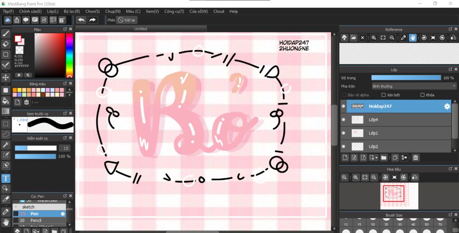Open the Bộ lọc(R) menu

tap(72, 11)
